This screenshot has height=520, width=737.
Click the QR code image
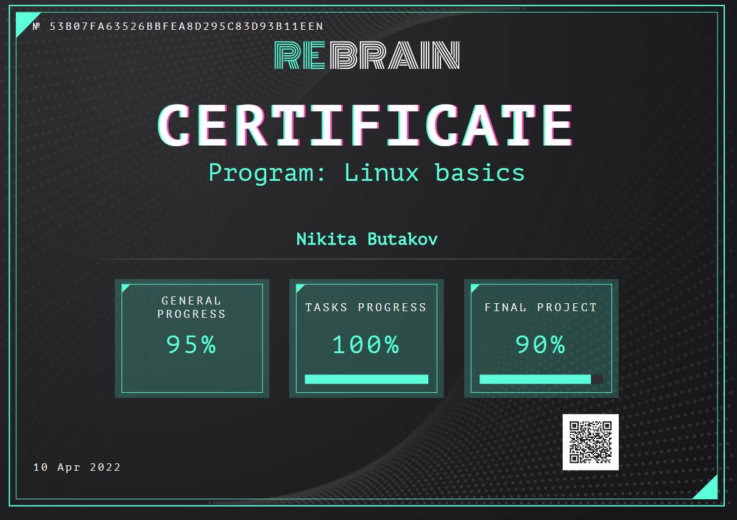pos(590,442)
